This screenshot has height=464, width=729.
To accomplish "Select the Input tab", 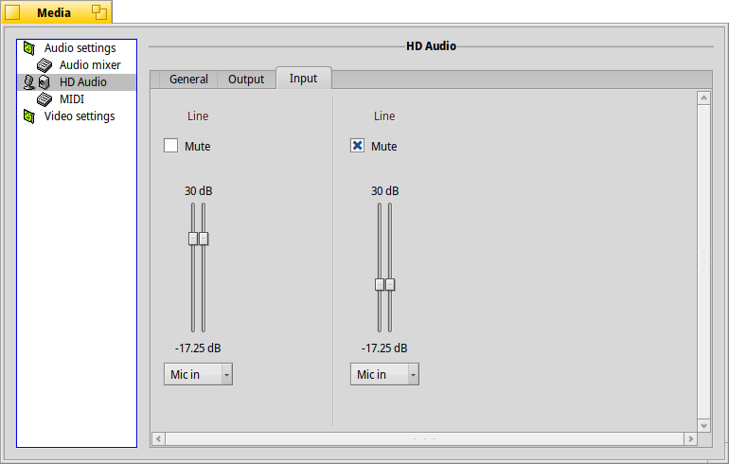I will [304, 78].
